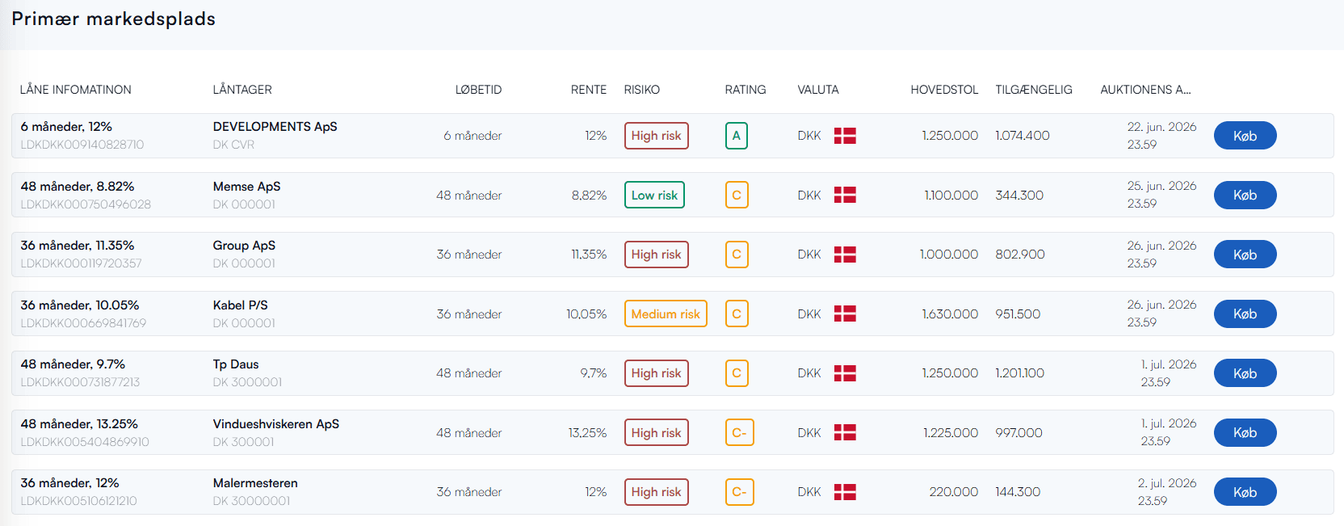
Task: Click the C rating badge for Group ApS
Action: click(x=737, y=255)
